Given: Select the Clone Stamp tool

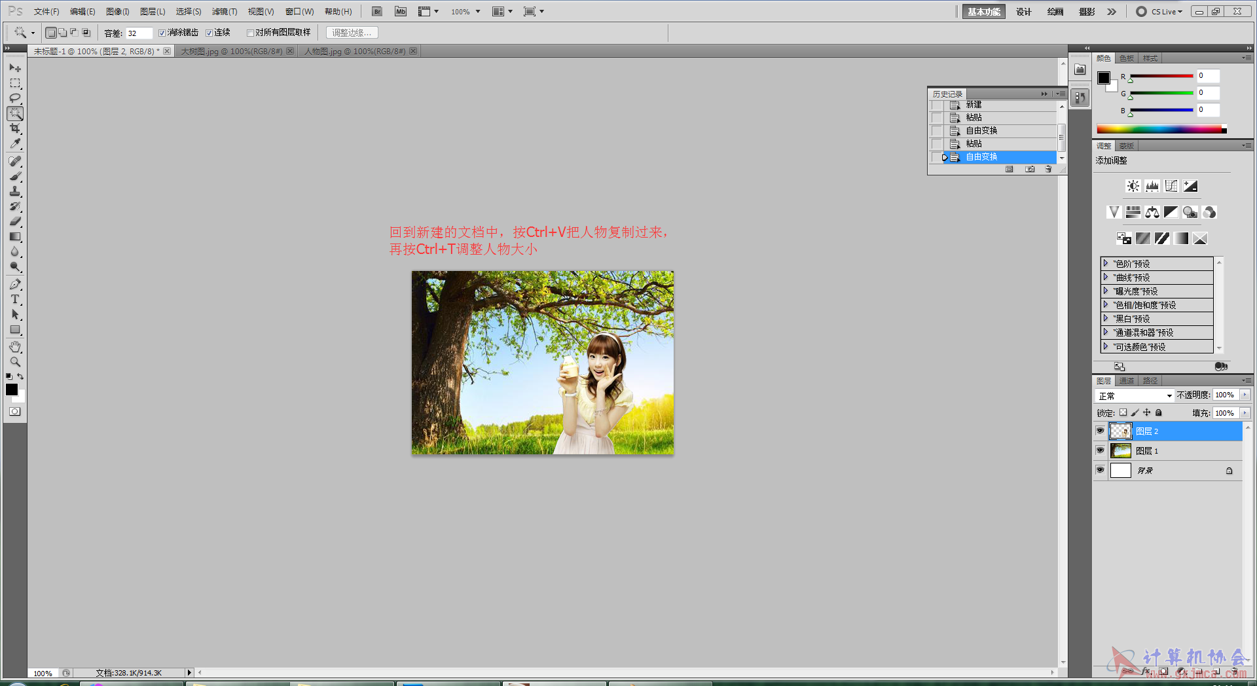Looking at the screenshot, I should pos(15,191).
